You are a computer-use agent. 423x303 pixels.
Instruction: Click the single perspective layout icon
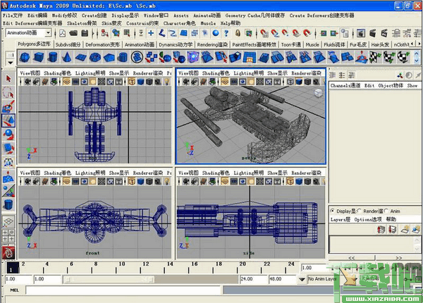click(x=8, y=222)
